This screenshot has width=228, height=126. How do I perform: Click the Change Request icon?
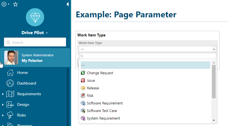tap(83, 73)
